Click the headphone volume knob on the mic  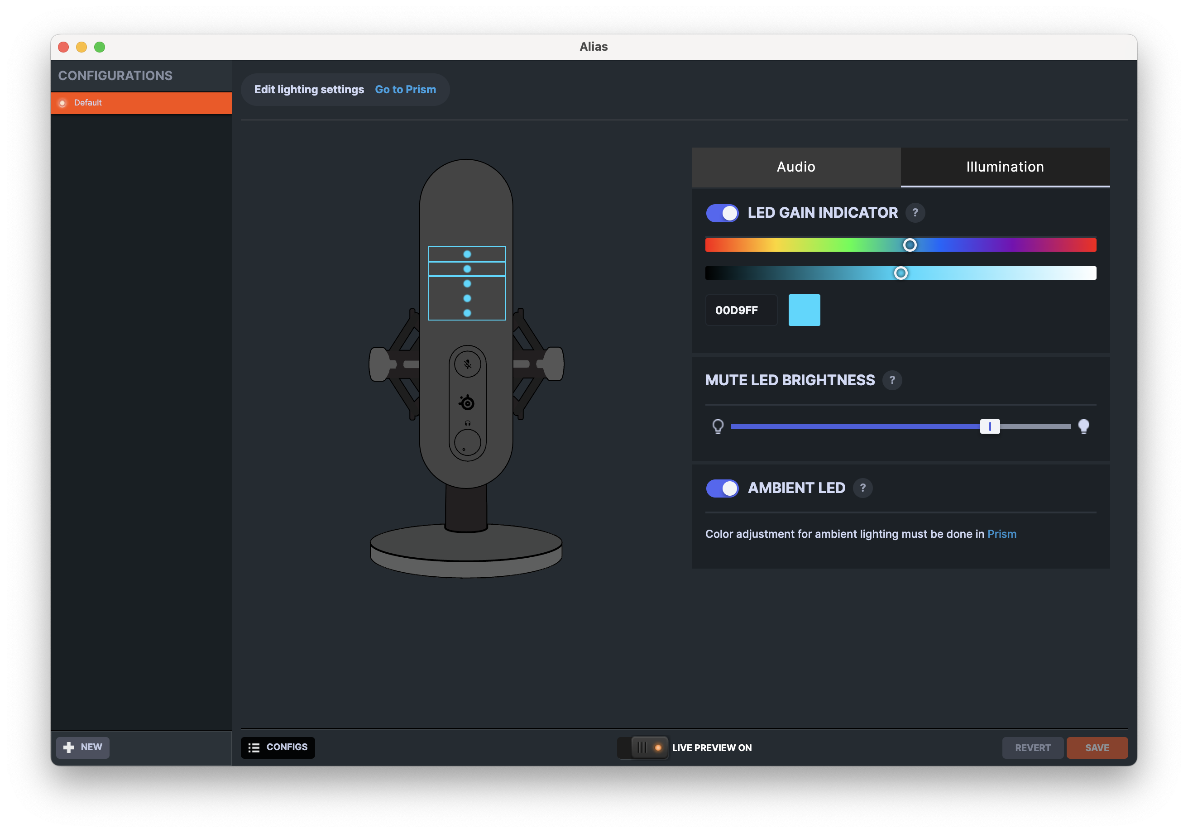pyautogui.click(x=467, y=442)
